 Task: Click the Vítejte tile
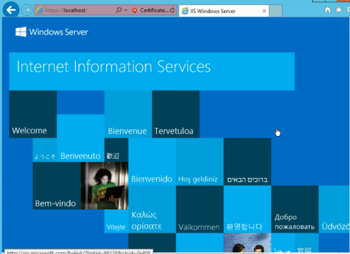(x=116, y=221)
